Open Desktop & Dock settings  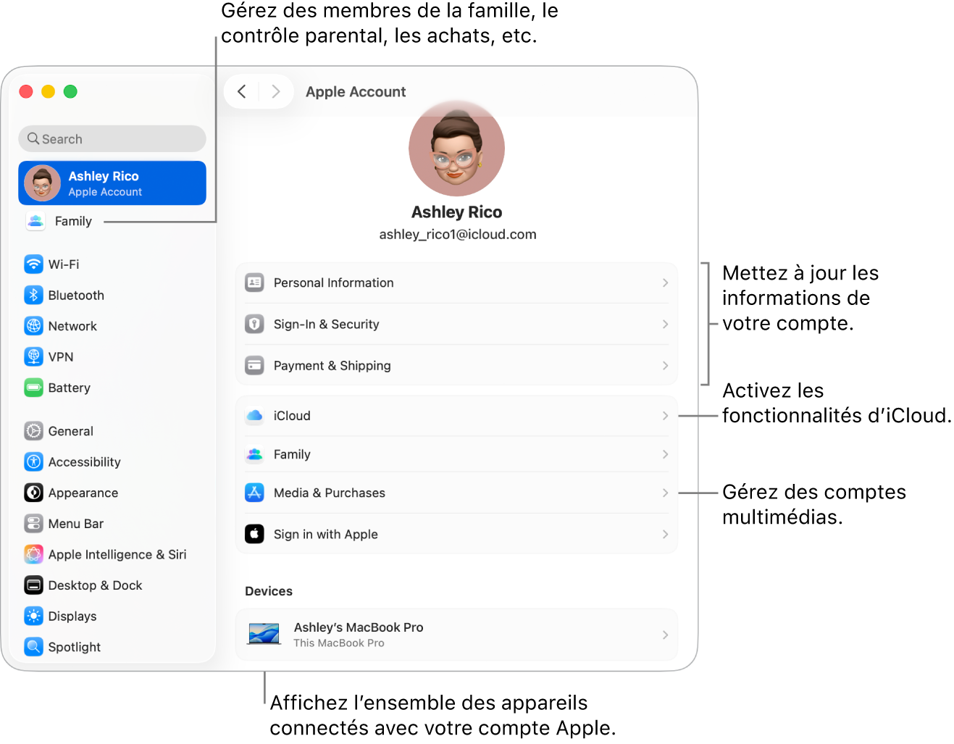click(34, 585)
